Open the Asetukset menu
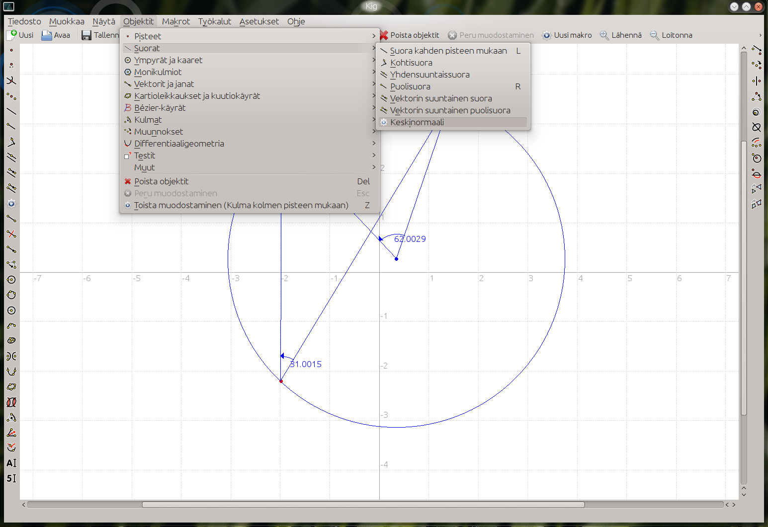 pos(259,21)
